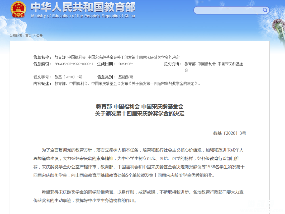Select the 信息索引 label
The image size is (285, 214).
point(42,64)
